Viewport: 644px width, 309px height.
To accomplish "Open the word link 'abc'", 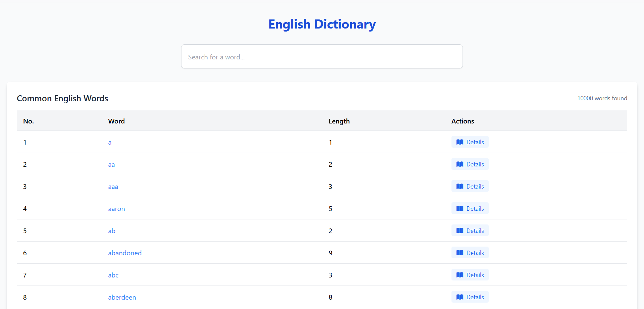I will tap(113, 275).
